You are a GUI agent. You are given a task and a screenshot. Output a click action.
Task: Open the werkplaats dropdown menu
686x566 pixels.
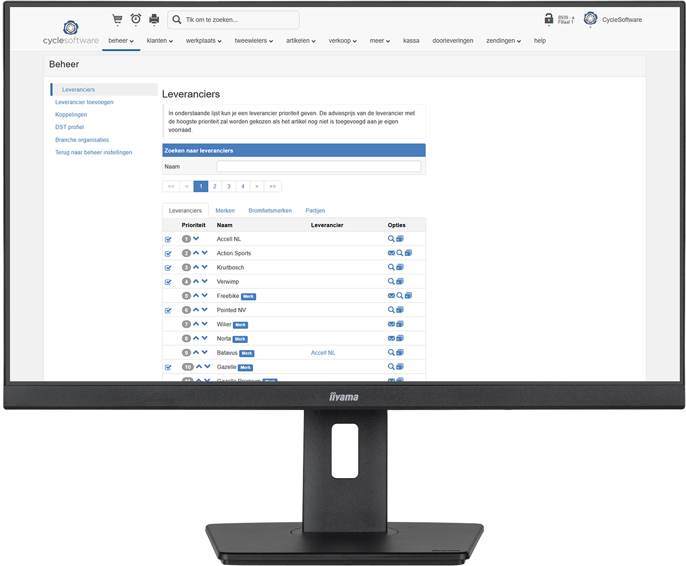point(204,41)
